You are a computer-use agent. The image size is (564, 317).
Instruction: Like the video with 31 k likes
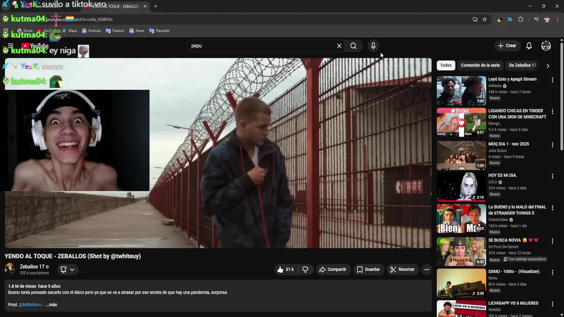pyautogui.click(x=285, y=269)
